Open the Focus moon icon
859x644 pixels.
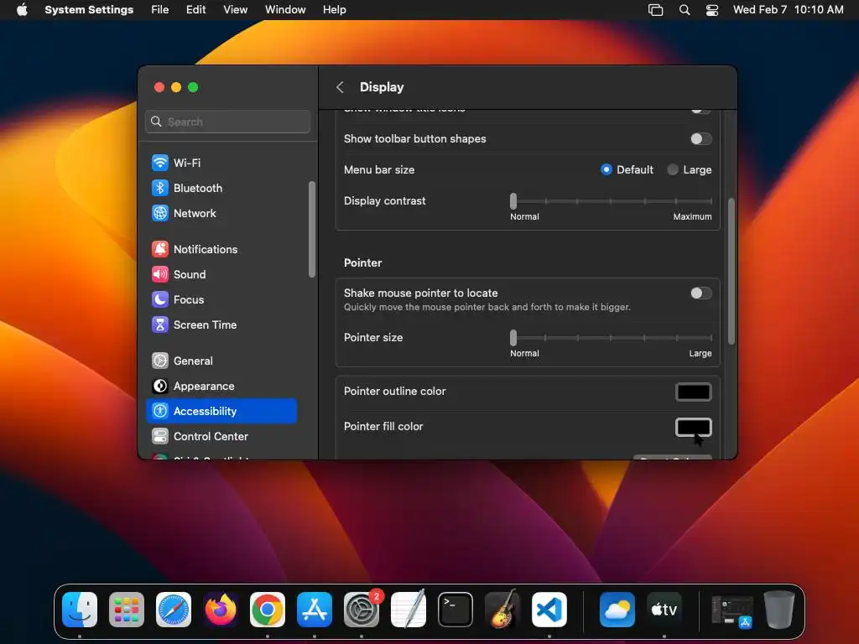[x=160, y=299]
